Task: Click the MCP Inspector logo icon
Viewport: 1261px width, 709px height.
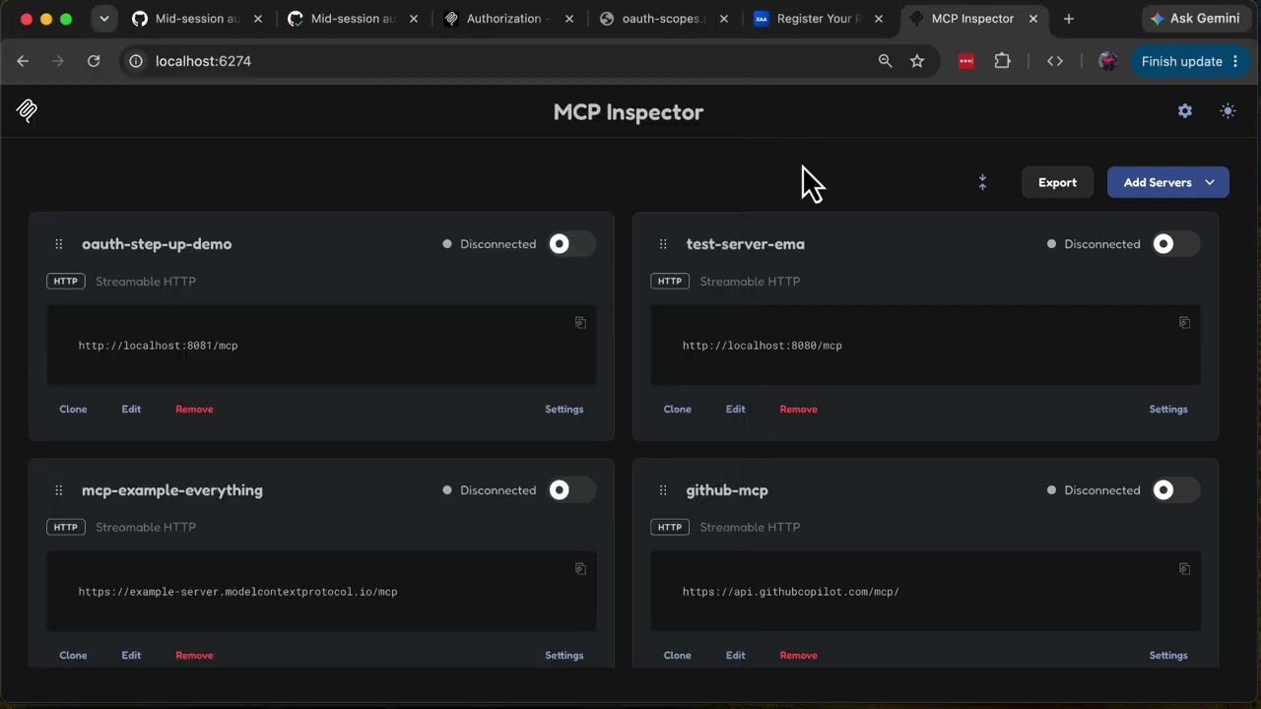Action: (x=28, y=111)
